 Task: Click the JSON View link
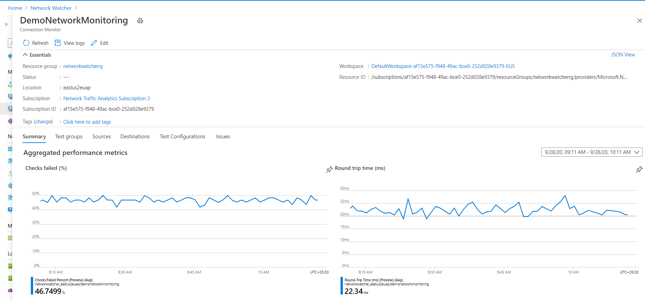(x=623, y=55)
